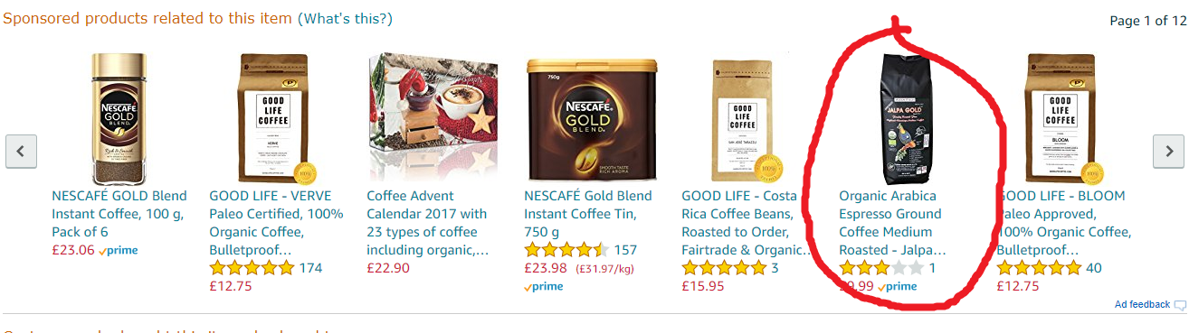The height and width of the screenshot is (333, 1189).
Task: Click the 157 reviews star rating for Nescafé tin
Action: click(x=581, y=250)
